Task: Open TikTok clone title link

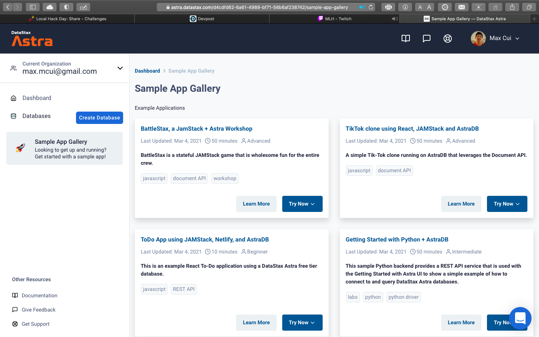Action: 412,128
